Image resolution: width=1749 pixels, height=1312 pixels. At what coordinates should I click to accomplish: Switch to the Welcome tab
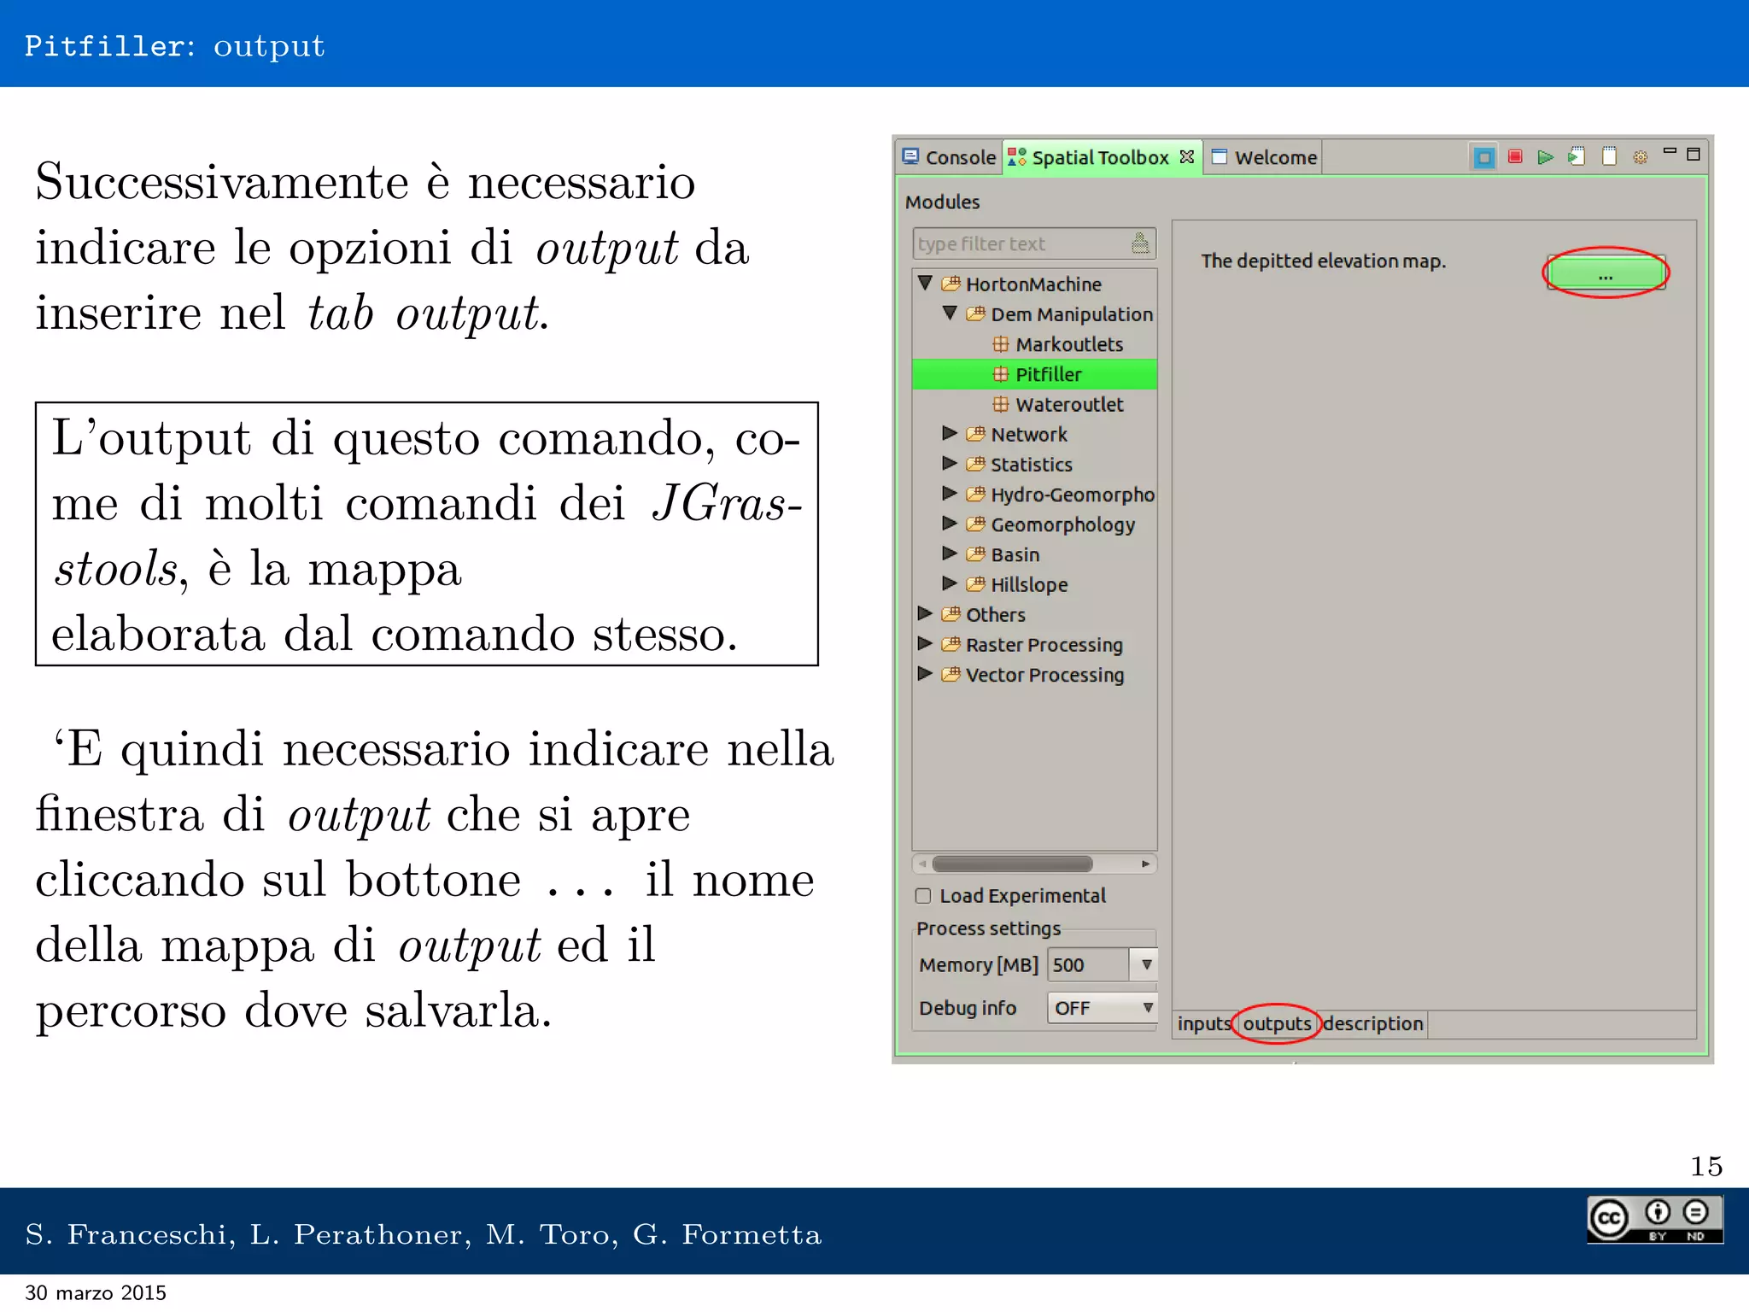pos(1264,157)
